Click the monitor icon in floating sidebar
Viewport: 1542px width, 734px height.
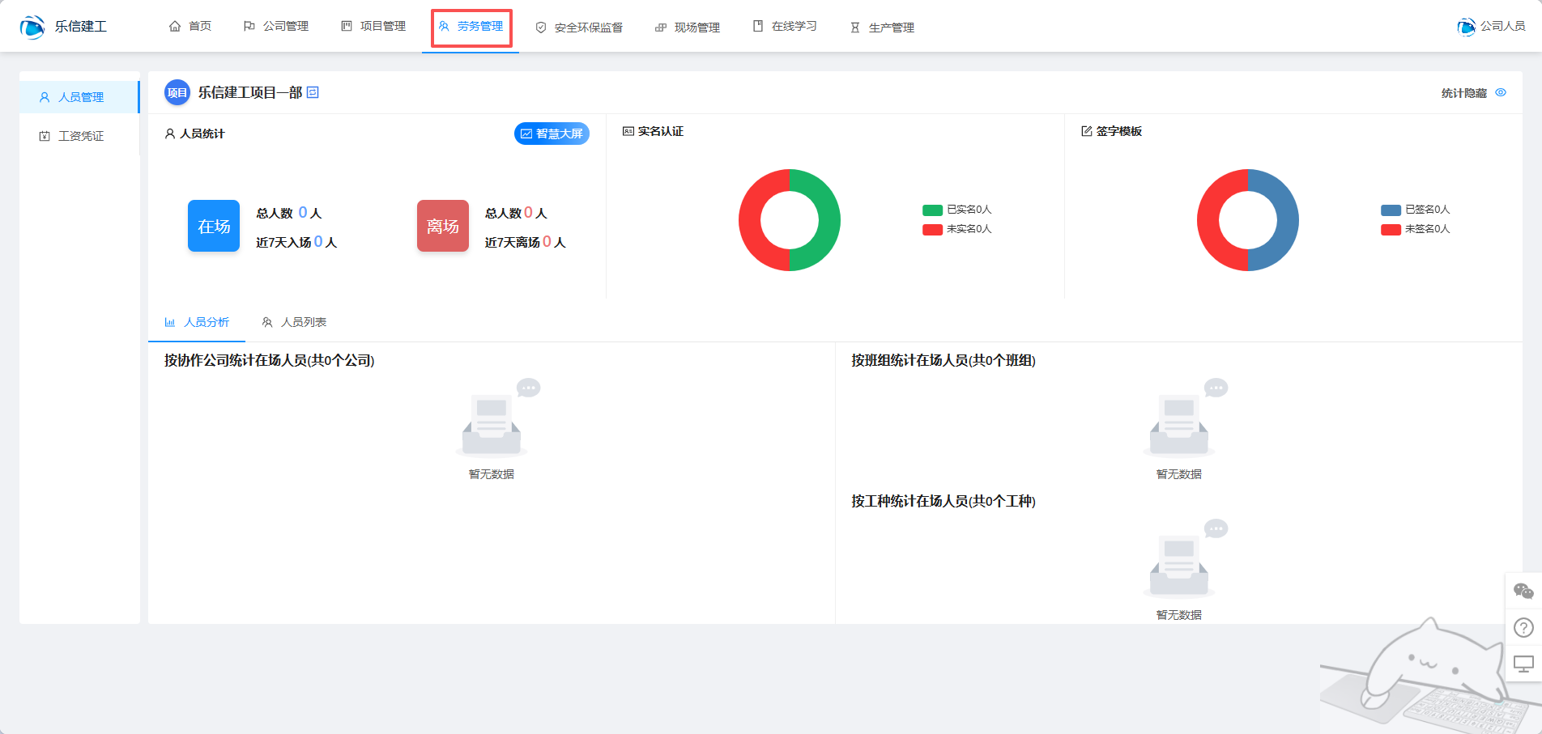pyautogui.click(x=1523, y=664)
